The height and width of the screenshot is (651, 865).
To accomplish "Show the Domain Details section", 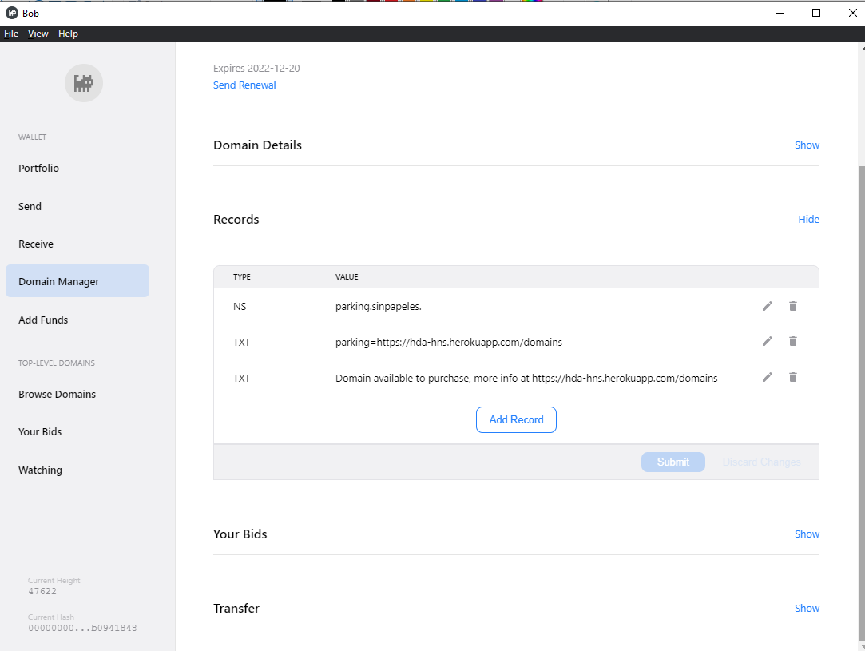I will click(x=807, y=145).
